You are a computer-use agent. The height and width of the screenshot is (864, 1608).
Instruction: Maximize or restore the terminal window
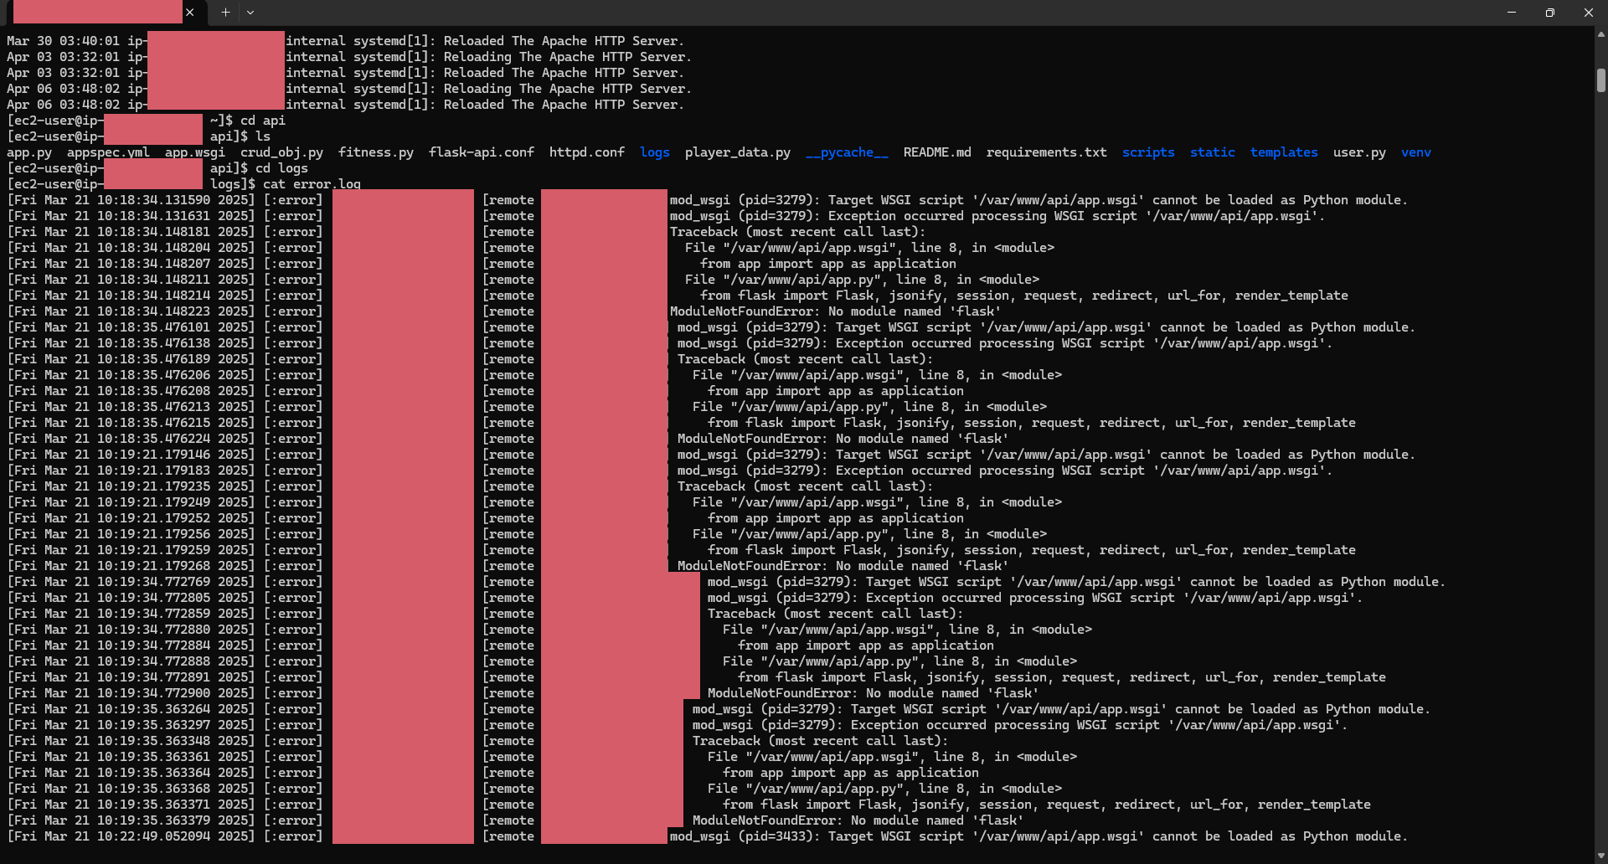coord(1550,13)
